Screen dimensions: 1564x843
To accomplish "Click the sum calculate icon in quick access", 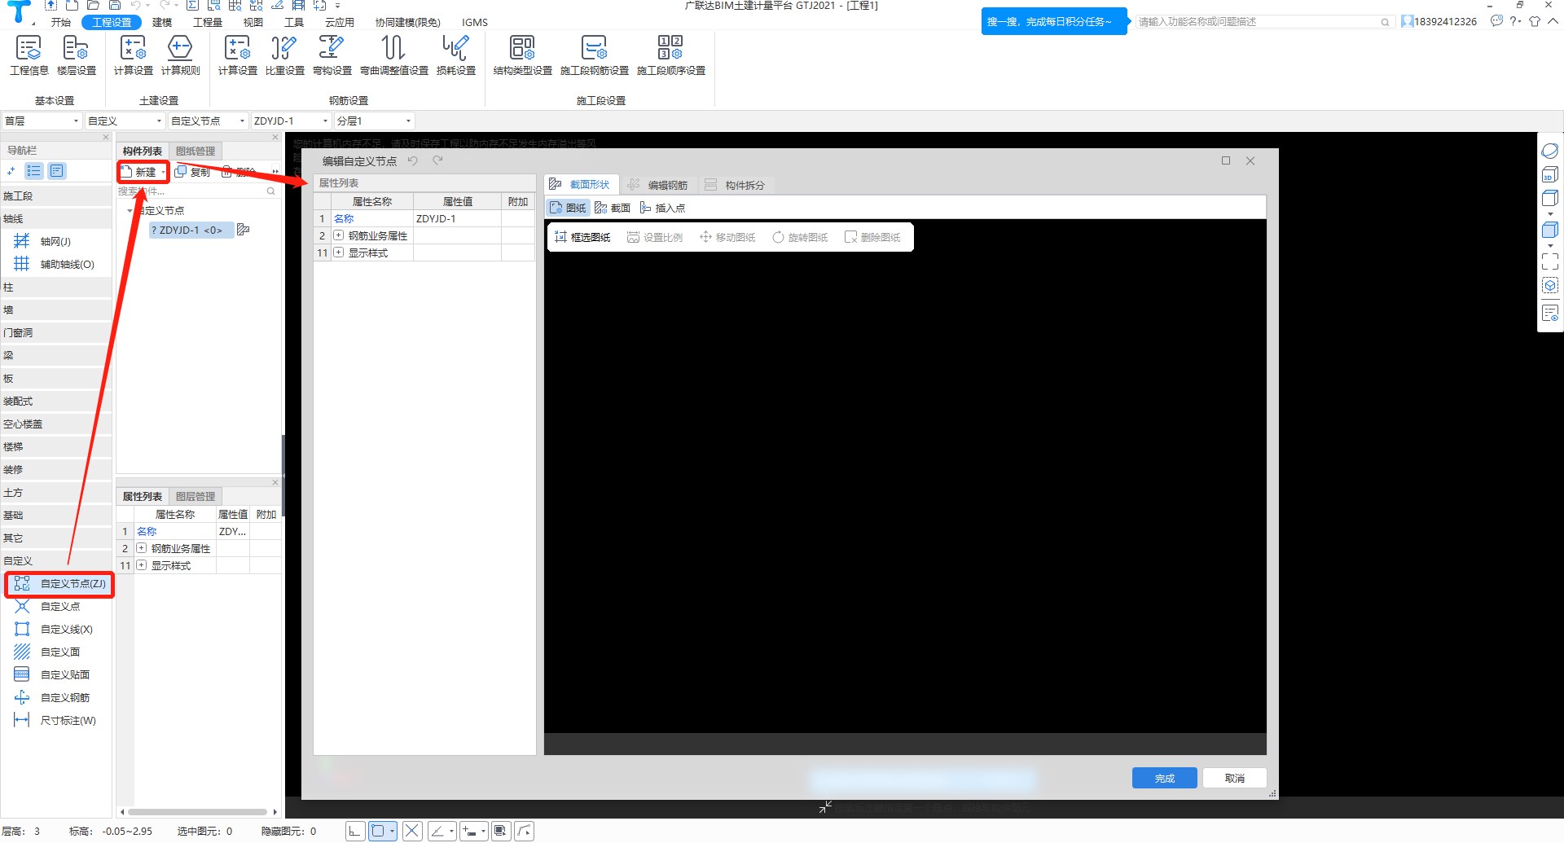I will tap(193, 6).
